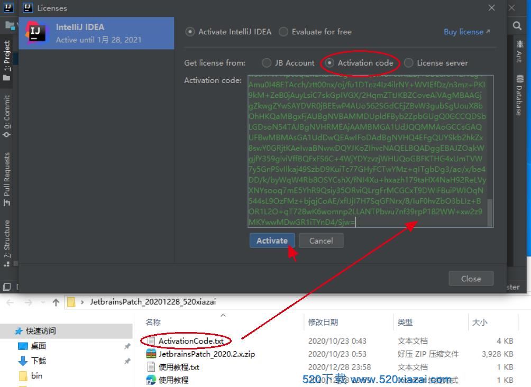Open the 1: Project tool window tab
The width and height of the screenshot is (531, 387).
pos(7,60)
